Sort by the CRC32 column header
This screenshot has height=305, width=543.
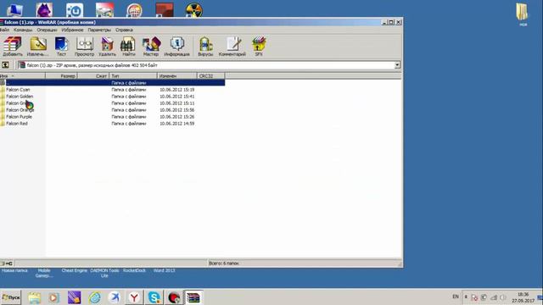[211, 75]
